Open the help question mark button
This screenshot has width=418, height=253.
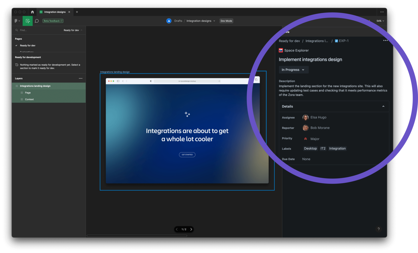[x=379, y=229]
